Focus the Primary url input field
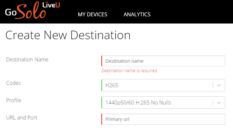Viewport: 233px width, 128px height. (x=163, y=119)
